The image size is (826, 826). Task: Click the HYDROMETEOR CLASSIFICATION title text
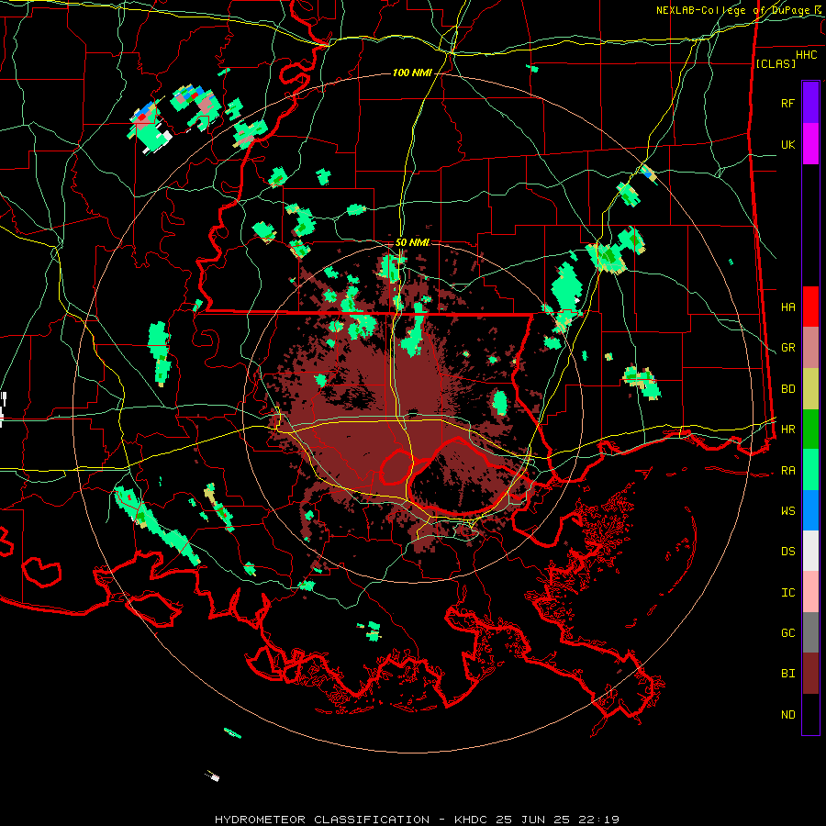322,820
